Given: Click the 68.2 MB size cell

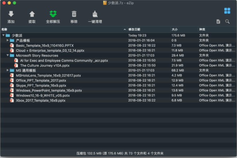Looking at the screenshot, I should coord(178,70).
